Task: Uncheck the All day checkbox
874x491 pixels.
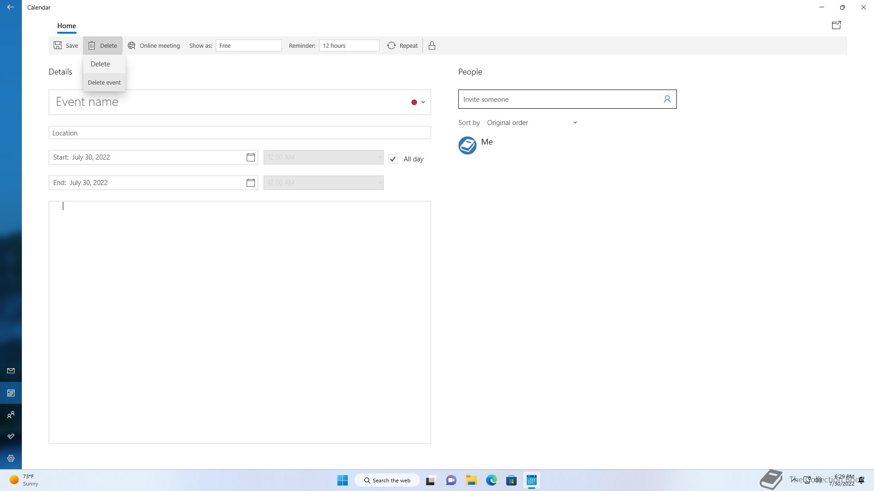Action: (x=393, y=159)
